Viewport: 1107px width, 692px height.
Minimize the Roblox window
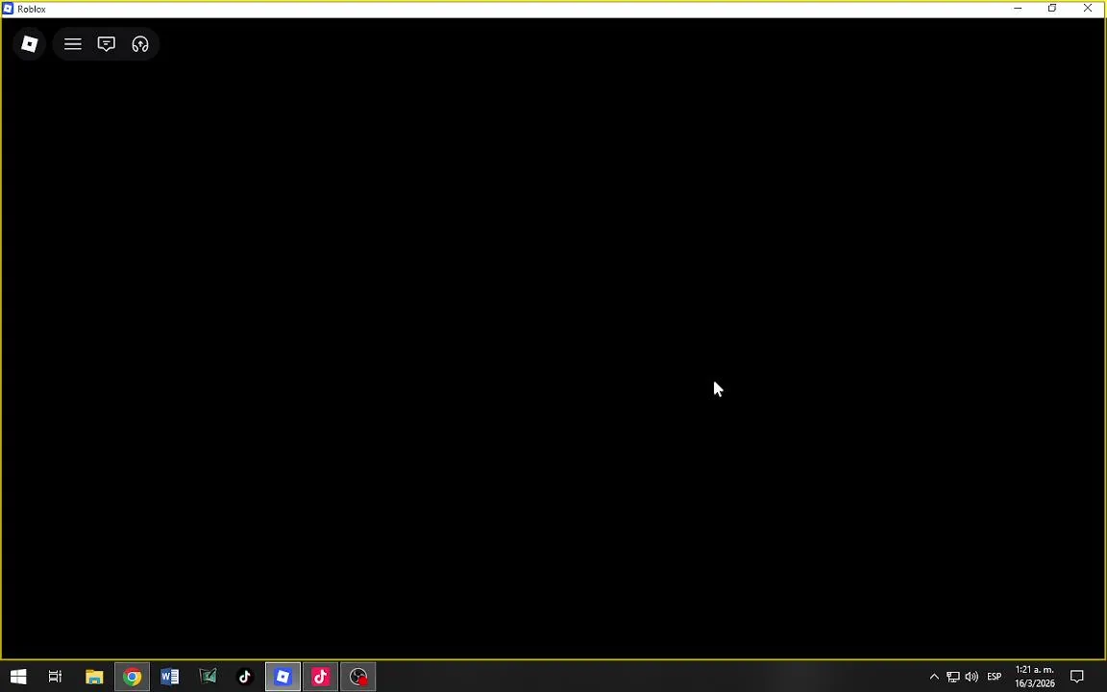1018,9
